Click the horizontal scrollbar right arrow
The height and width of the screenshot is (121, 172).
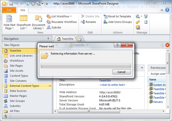click(x=164, y=111)
